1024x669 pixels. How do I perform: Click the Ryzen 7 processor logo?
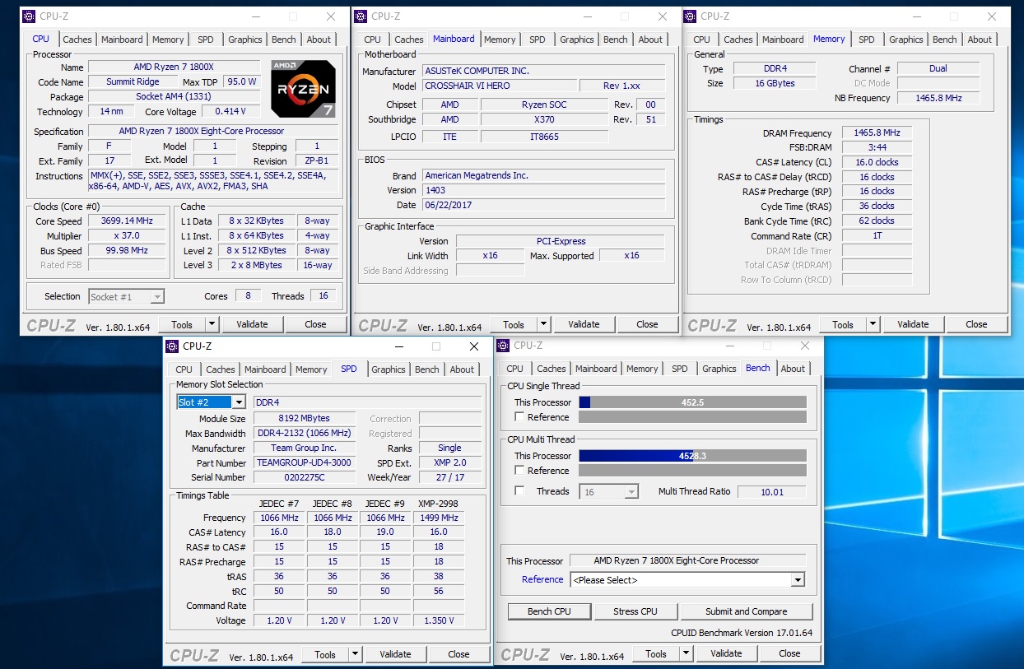click(x=303, y=88)
